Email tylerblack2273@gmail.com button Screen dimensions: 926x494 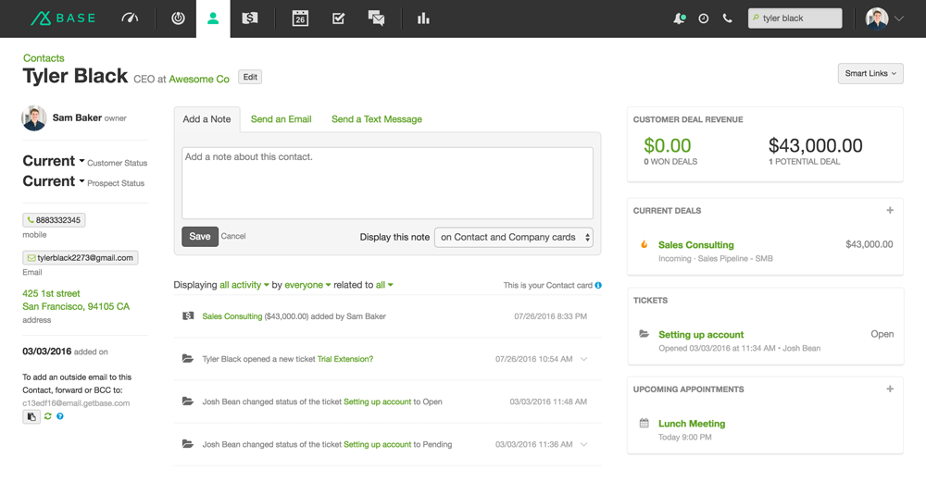[81, 258]
